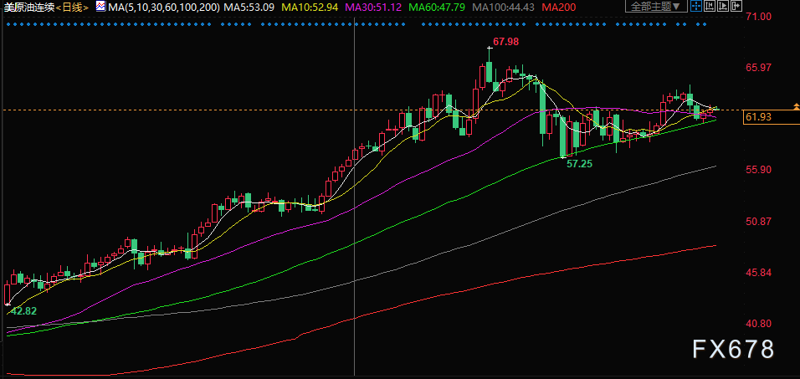800x379 pixels.
Task: Click the MA10:52.94 legend value
Action: click(x=310, y=8)
